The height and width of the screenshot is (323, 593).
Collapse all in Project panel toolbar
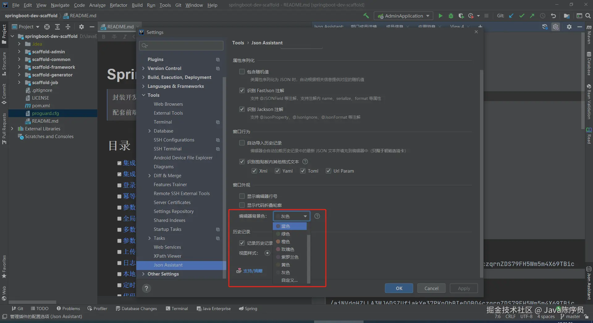(68, 27)
